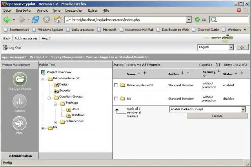Collapse the Typfrage tree node
This screenshot has height=167, width=251.
[x=55, y=104]
